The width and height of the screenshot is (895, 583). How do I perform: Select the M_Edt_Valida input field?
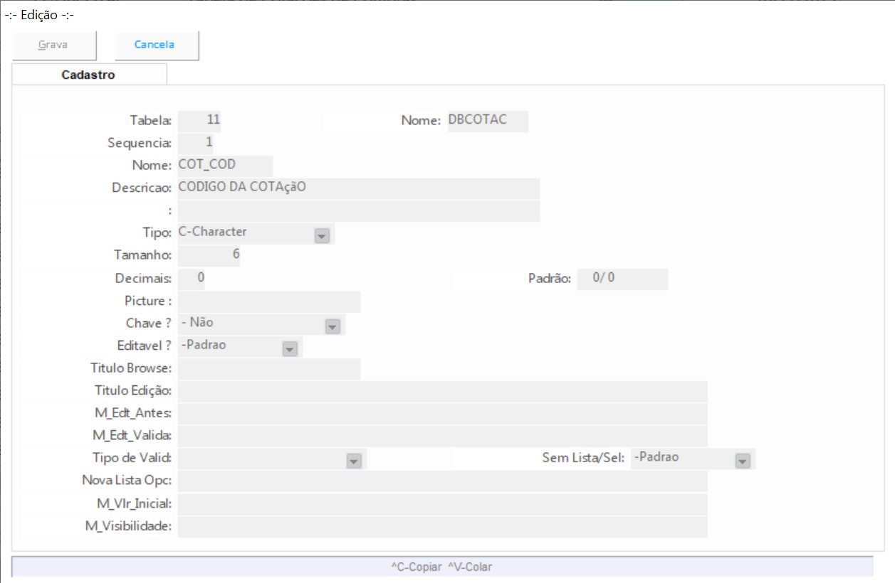tap(442, 436)
